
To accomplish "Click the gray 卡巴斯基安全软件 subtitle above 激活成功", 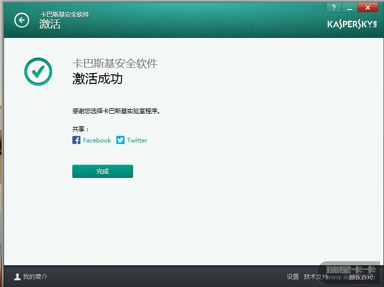I will pyautogui.click(x=115, y=64).
